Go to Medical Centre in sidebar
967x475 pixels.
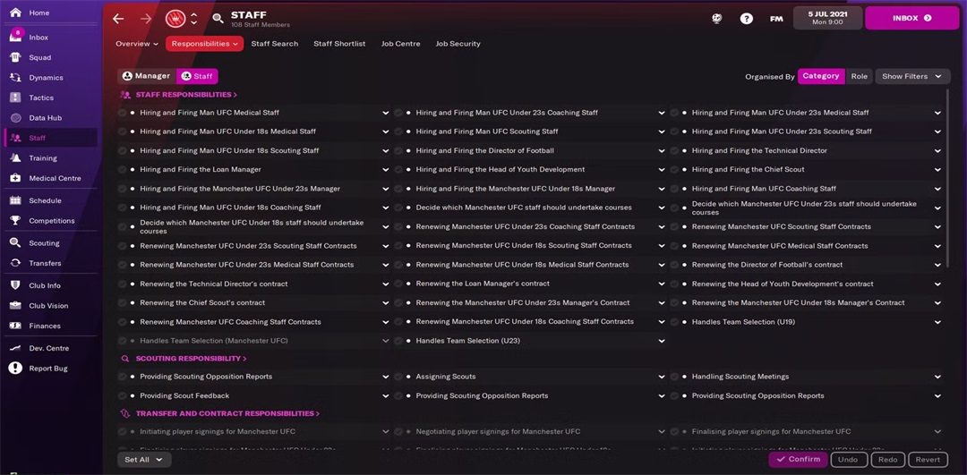55,178
